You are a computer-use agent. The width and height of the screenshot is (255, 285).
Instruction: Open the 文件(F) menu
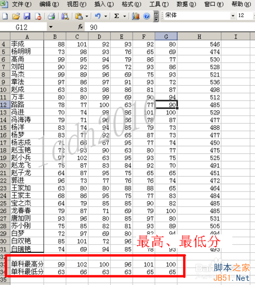(x=21, y=4)
